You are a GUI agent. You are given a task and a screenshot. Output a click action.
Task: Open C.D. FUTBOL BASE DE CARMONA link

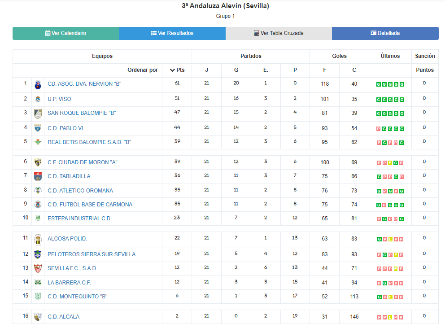coord(90,205)
